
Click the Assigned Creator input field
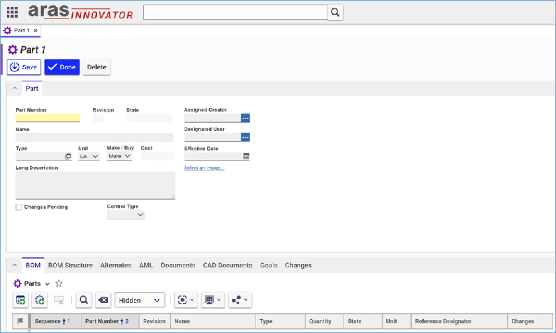pyautogui.click(x=212, y=118)
